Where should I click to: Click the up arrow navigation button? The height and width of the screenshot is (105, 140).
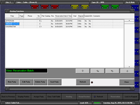click(83, 71)
